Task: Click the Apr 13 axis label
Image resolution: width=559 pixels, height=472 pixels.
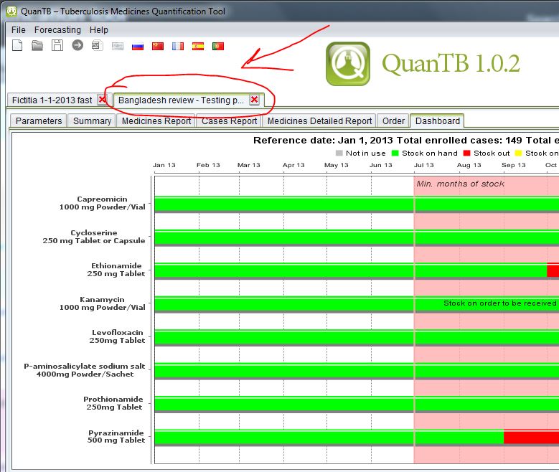Action: click(x=293, y=165)
